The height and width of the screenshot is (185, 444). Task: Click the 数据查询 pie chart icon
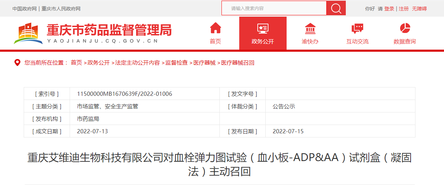click(405, 28)
